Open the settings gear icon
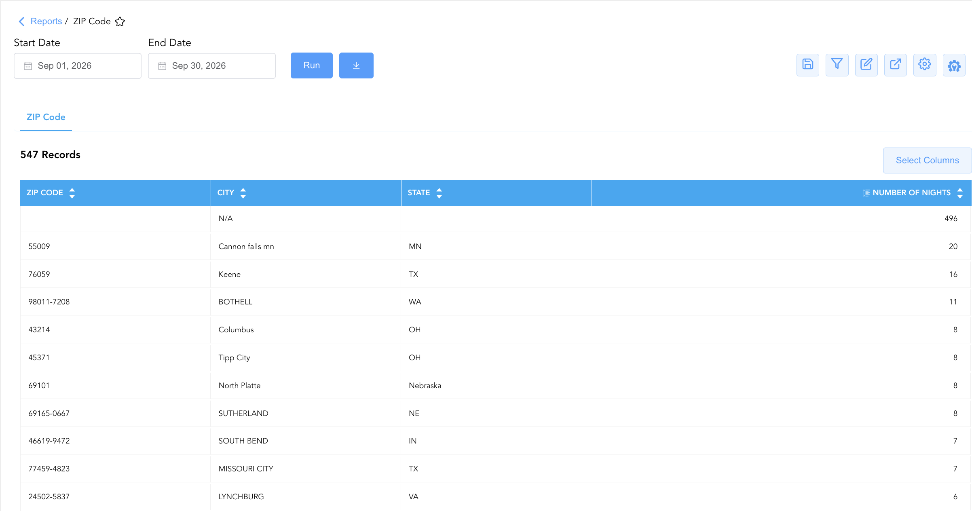Screen dimensions: 972x511 (x=925, y=65)
